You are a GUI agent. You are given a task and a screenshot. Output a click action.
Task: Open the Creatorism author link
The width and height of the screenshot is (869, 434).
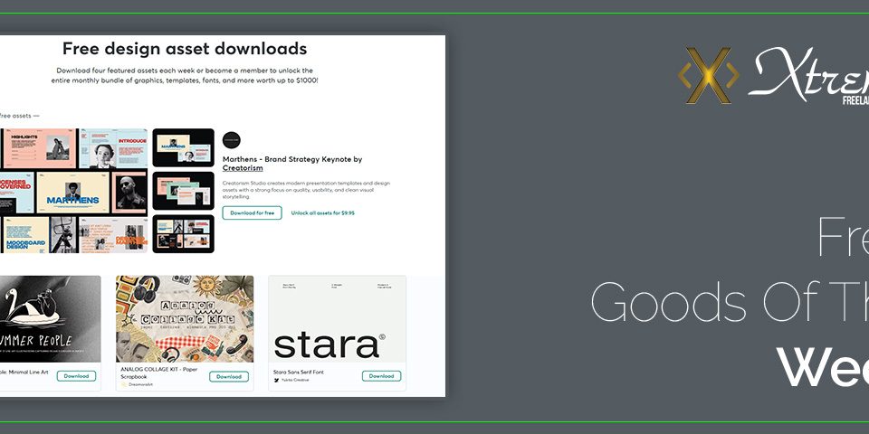[243, 168]
